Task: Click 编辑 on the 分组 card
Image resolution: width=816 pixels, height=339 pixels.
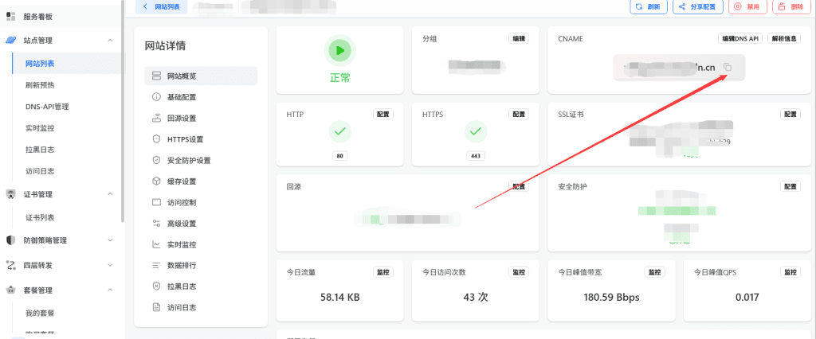Action: (x=518, y=38)
